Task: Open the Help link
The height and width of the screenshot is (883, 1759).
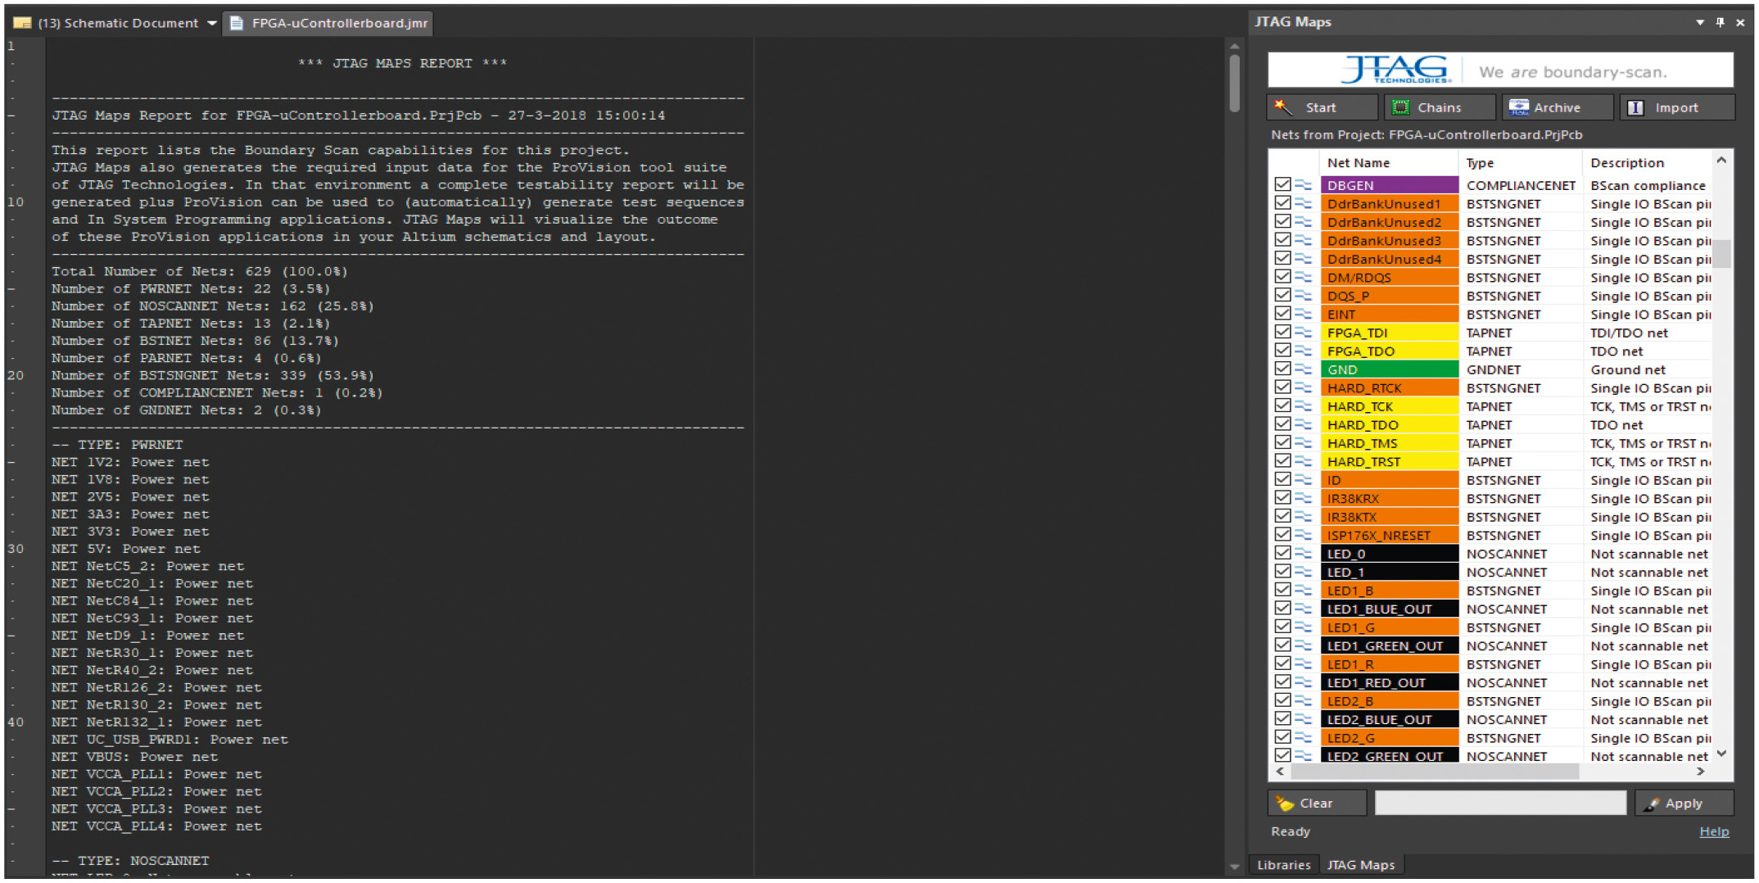Action: (x=1713, y=831)
